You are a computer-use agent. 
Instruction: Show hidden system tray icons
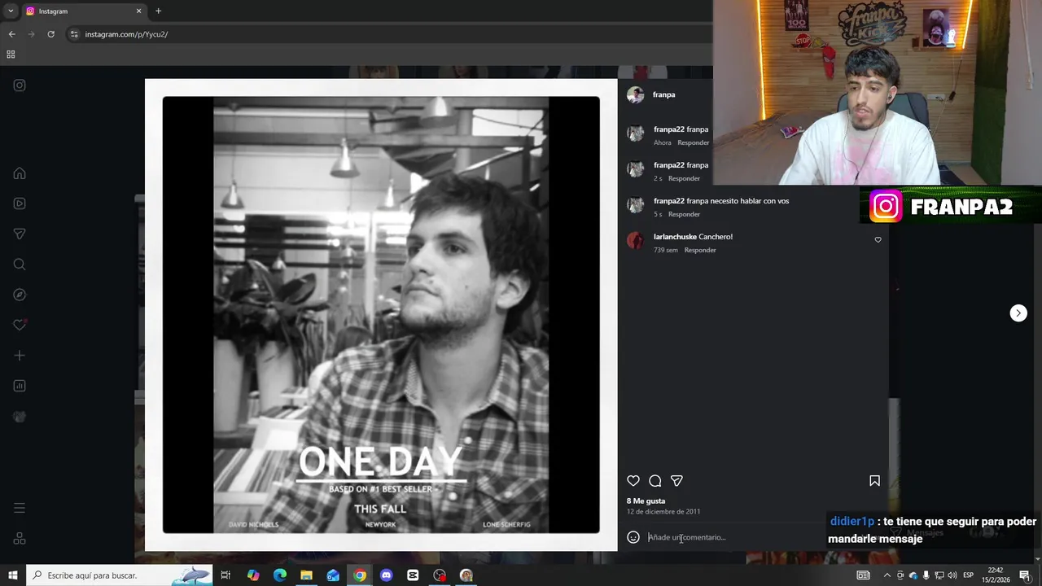point(887,575)
